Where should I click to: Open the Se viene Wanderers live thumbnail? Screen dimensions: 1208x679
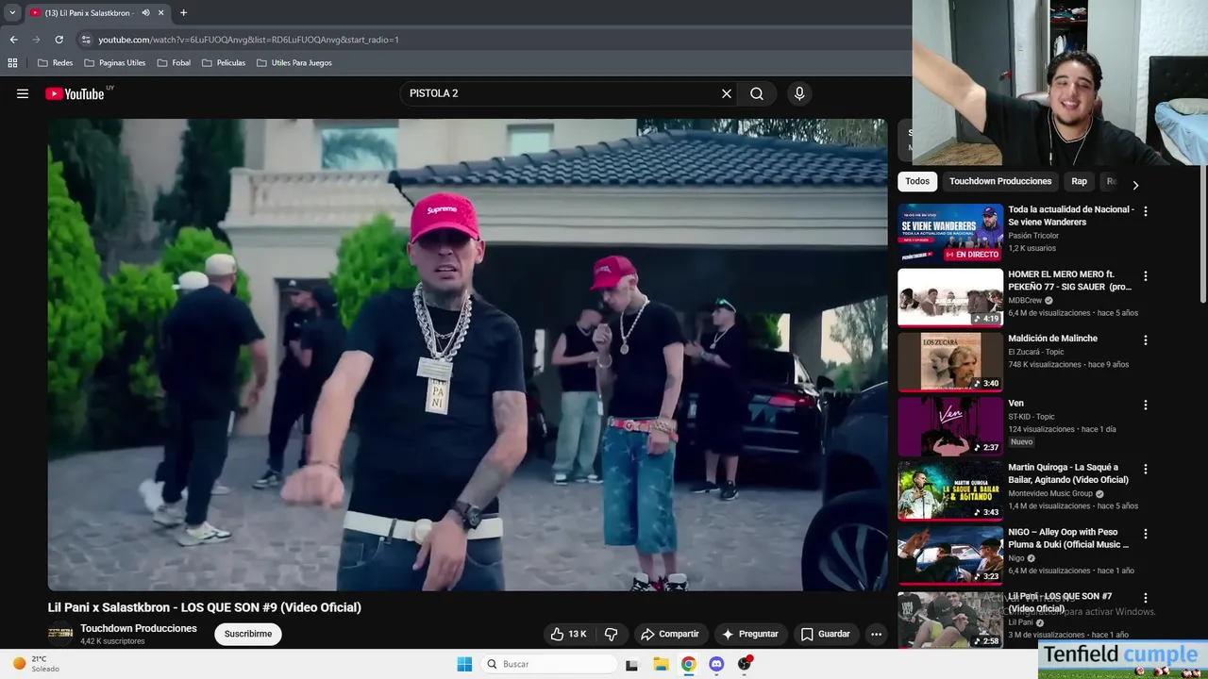(x=950, y=233)
